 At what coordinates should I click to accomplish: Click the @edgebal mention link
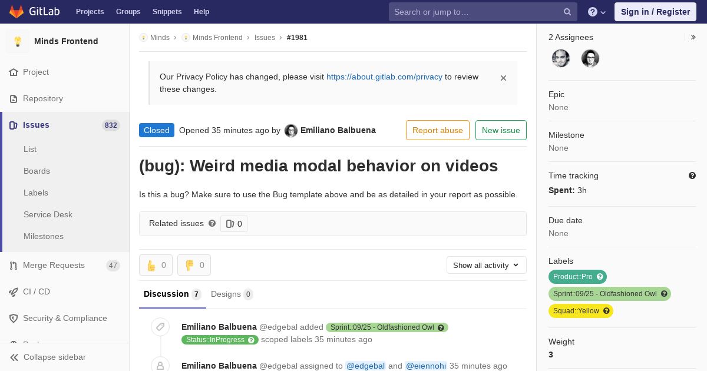tap(365, 366)
